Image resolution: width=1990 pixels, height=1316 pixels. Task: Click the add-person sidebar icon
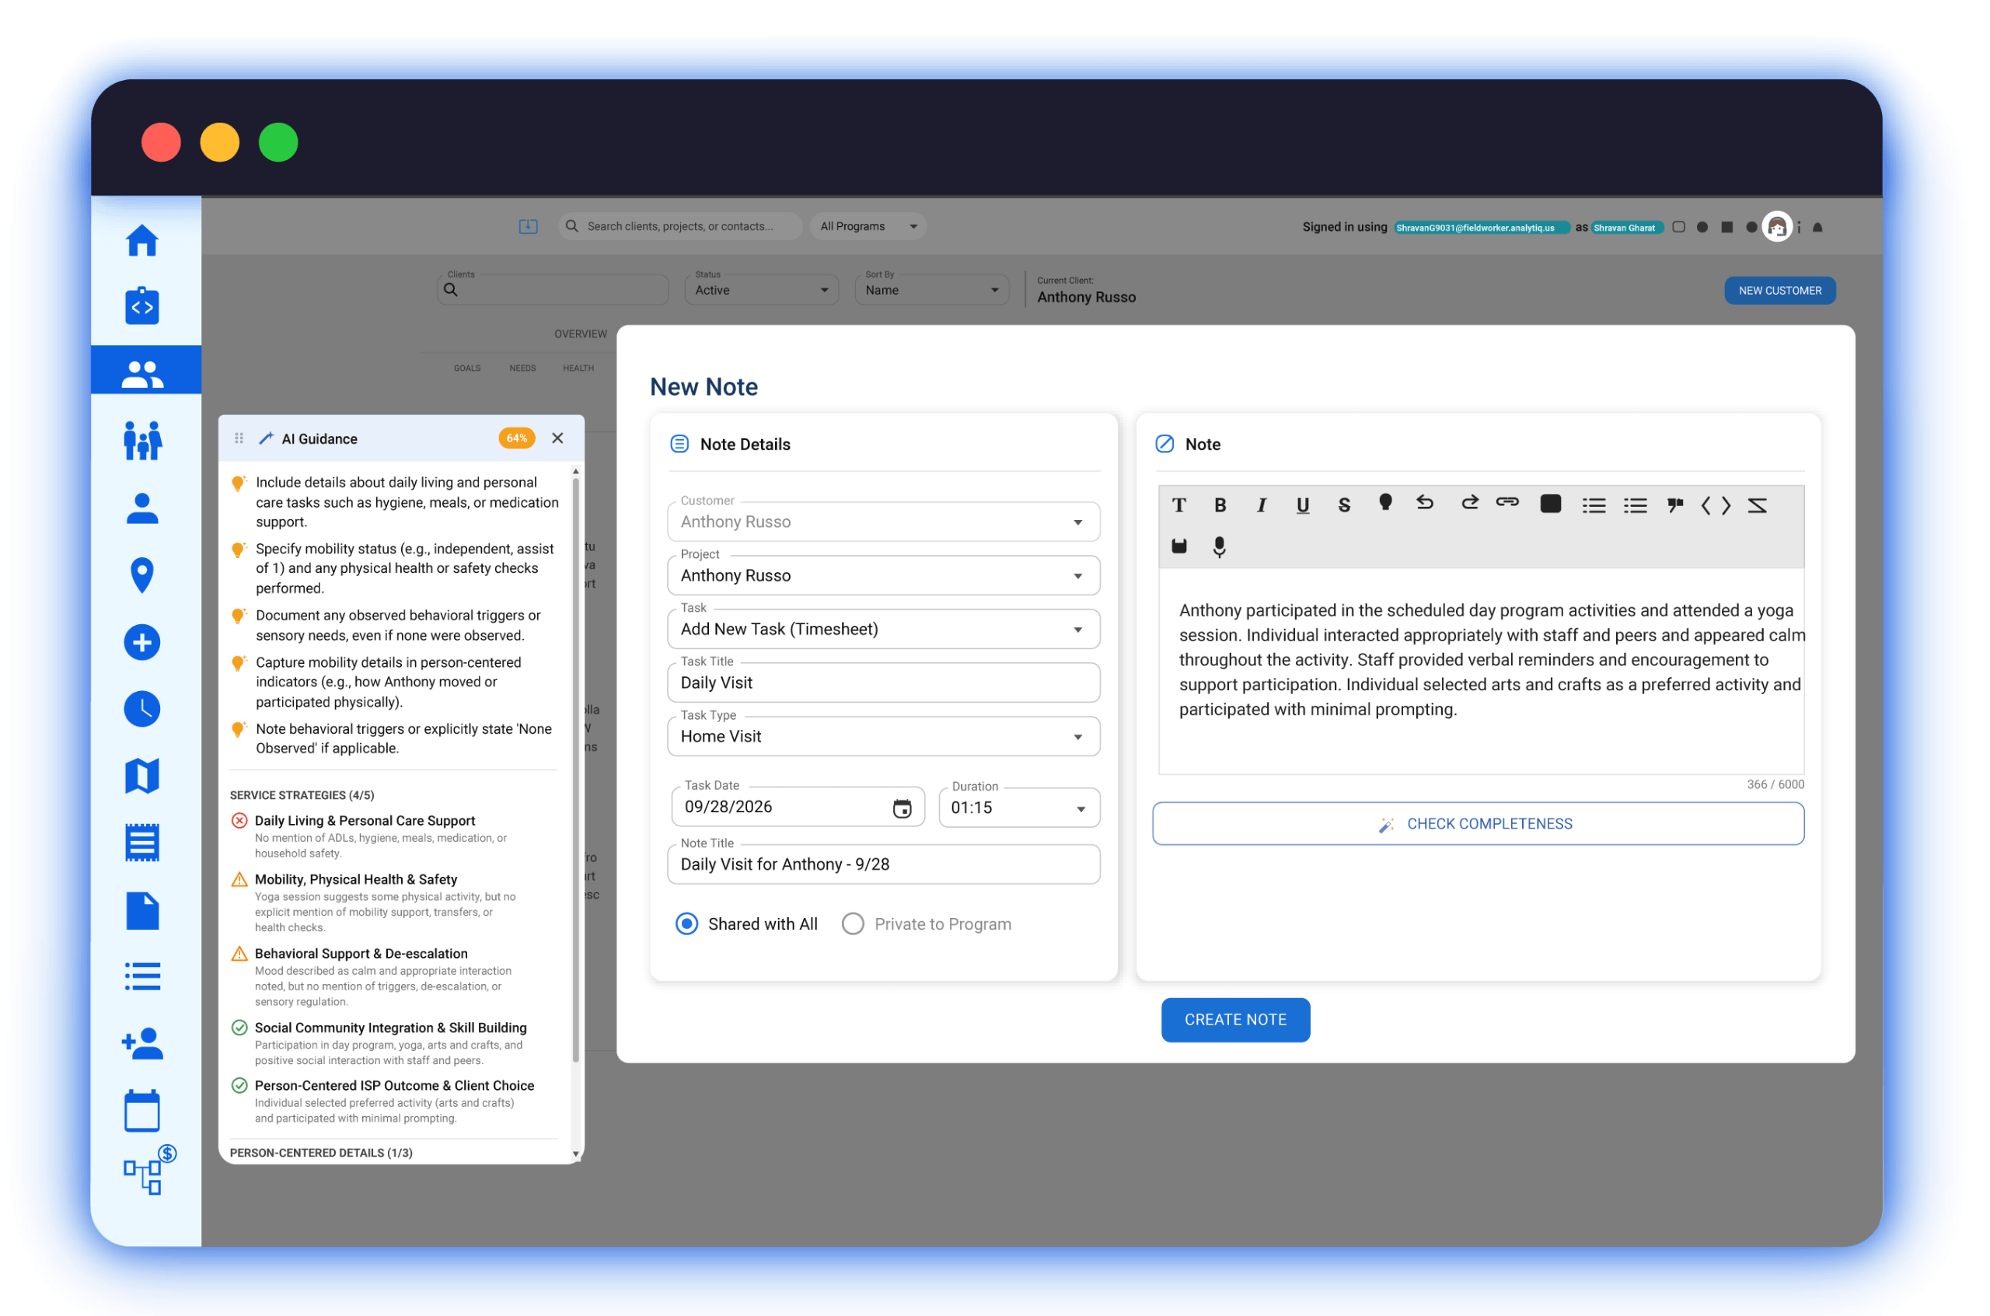click(141, 1044)
